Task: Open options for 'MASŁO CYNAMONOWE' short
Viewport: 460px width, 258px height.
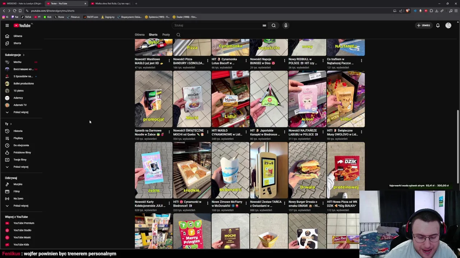Action: pos(246,132)
